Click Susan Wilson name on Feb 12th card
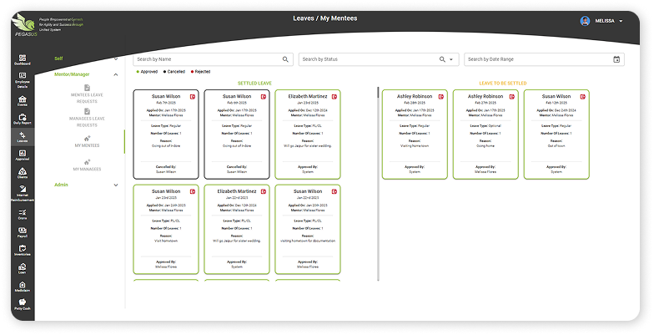Screen dimensions: 654x335 [556, 97]
